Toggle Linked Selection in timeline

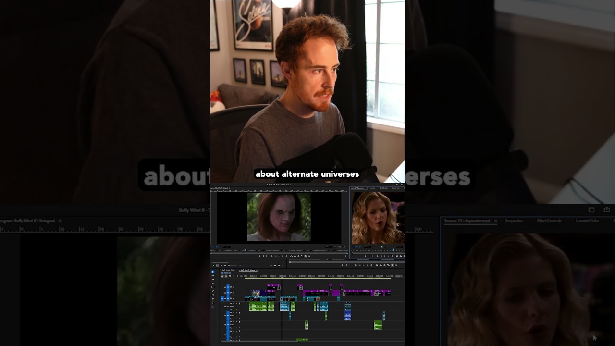(230, 276)
